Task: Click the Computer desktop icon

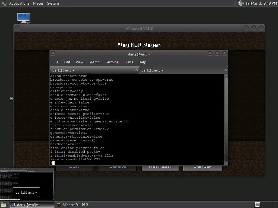Action: click(x=24, y=18)
